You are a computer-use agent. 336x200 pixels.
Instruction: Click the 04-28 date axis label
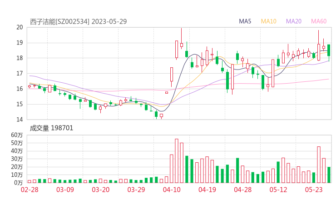243,190
